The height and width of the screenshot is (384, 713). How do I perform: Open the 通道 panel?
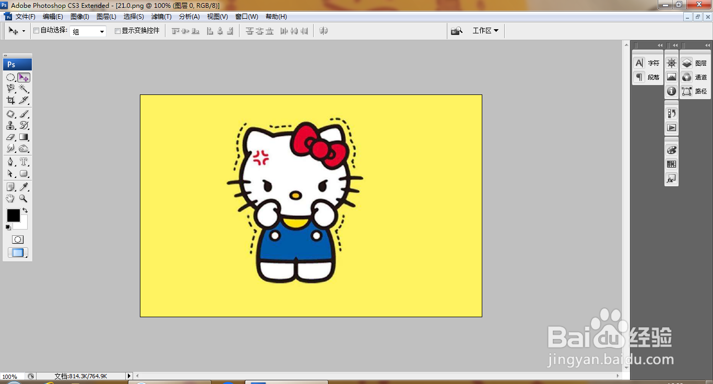tap(695, 77)
